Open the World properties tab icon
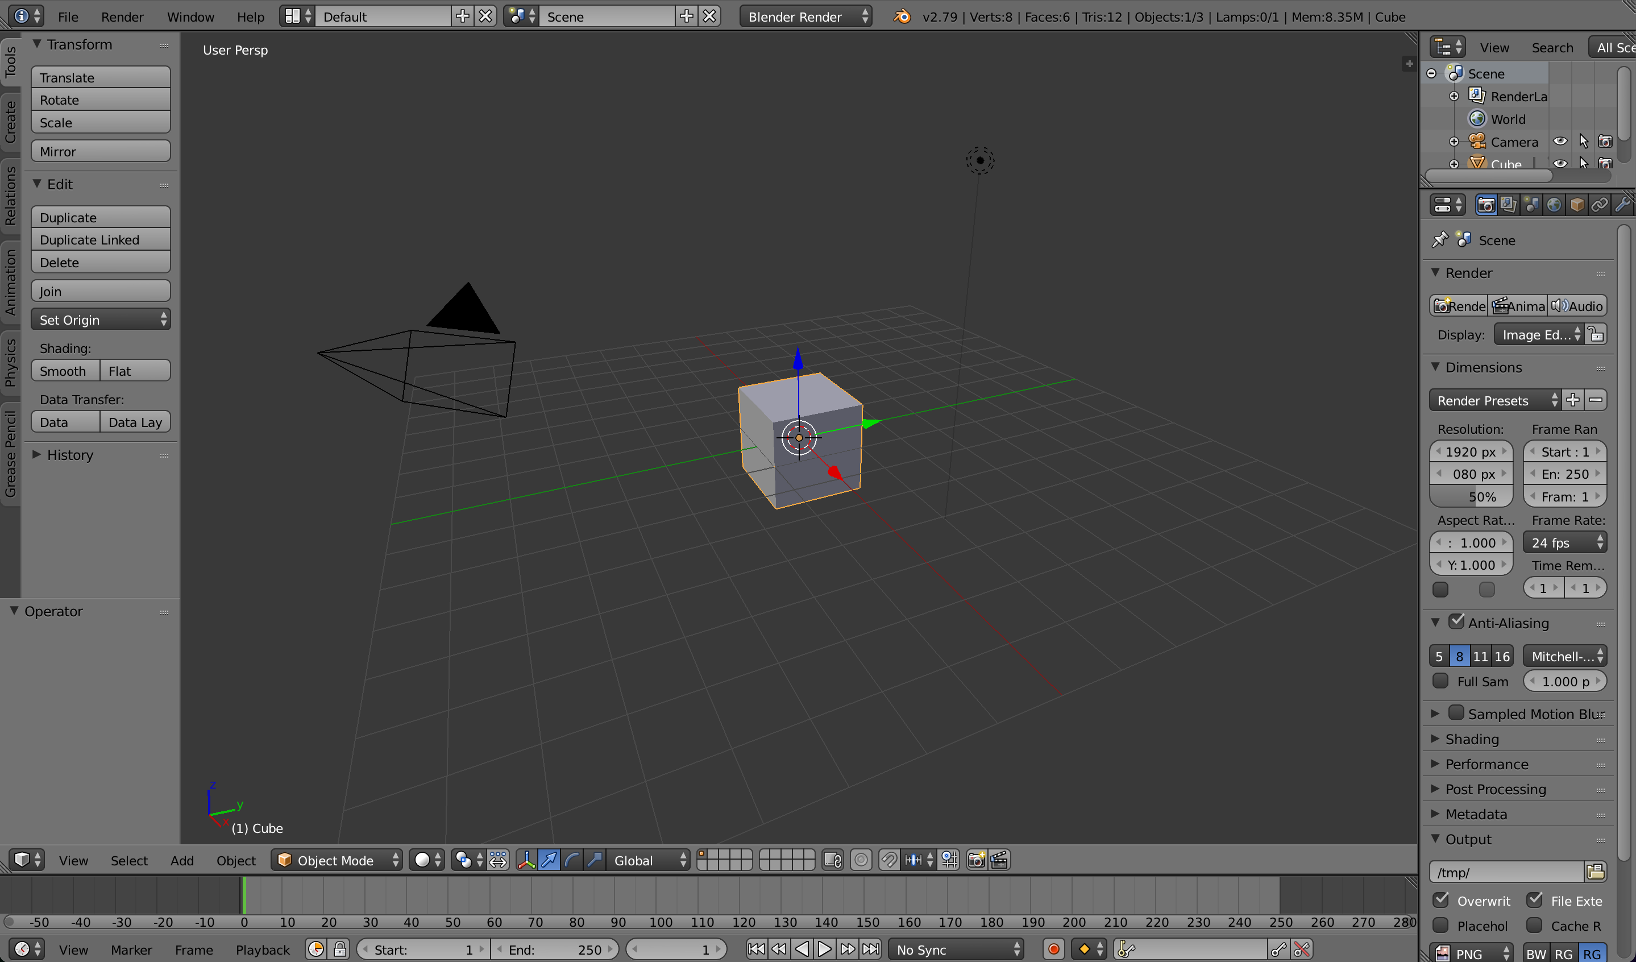This screenshot has width=1636, height=962. point(1554,205)
